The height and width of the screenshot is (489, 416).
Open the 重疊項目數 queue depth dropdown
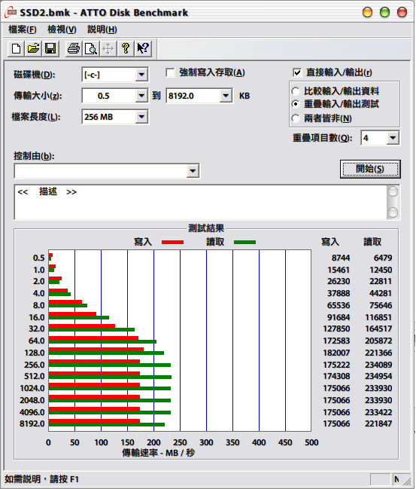coord(393,138)
